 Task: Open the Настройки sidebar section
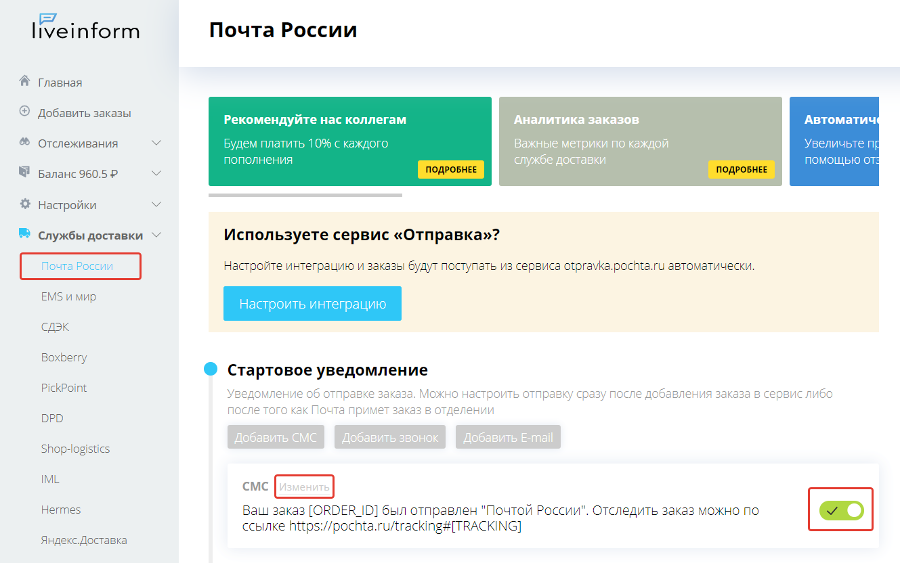click(67, 205)
